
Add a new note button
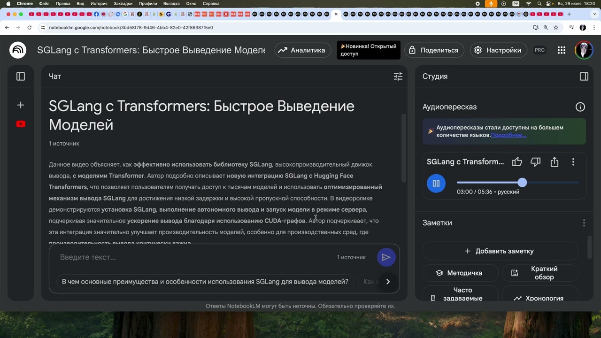tap(500, 251)
